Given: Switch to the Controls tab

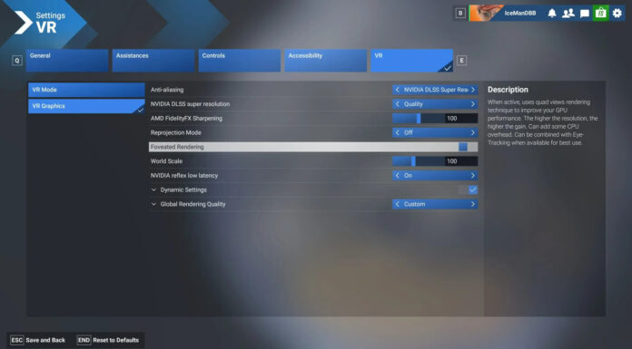Looking at the screenshot, I should [x=240, y=61].
